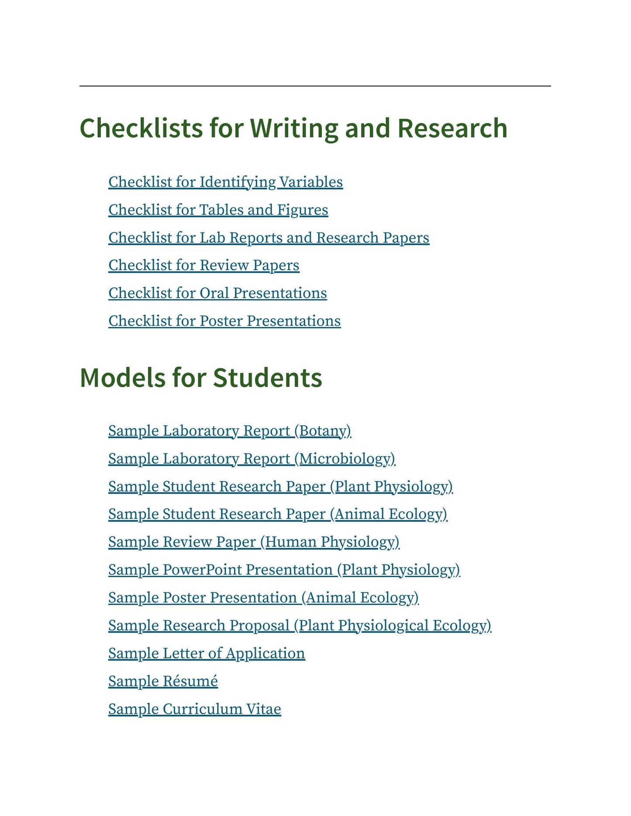Select Sample Review Paper (Human Physiology)
The image size is (631, 816).
pyautogui.click(x=254, y=542)
